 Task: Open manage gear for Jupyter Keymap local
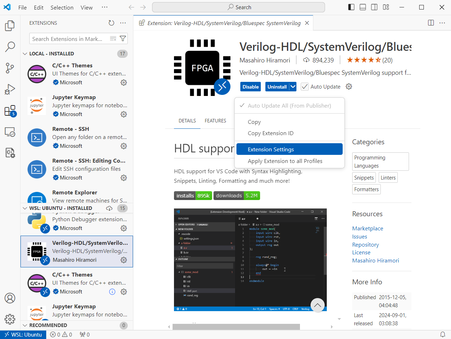point(124,114)
